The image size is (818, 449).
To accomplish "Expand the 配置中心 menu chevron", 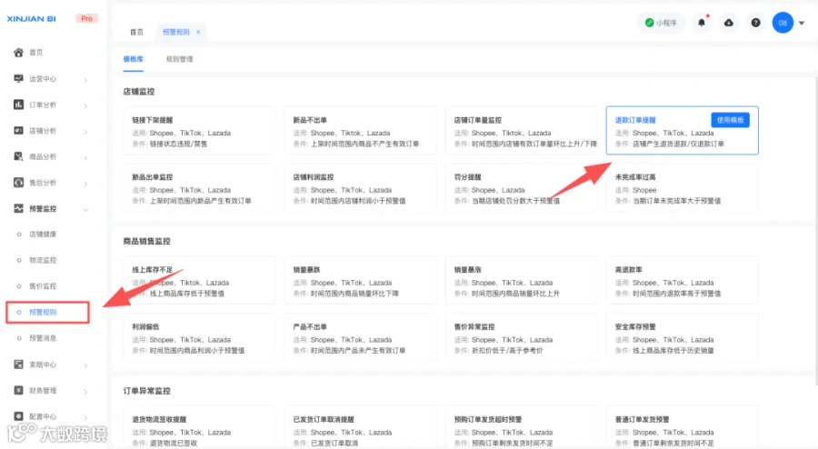I will [85, 417].
